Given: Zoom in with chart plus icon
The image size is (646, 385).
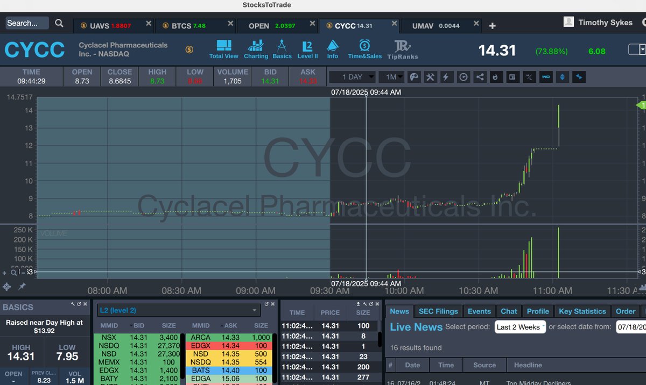Looking at the screenshot, I should 5,273.
